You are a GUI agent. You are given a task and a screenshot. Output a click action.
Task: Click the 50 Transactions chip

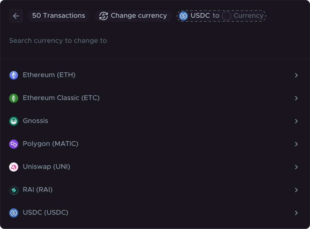(58, 16)
